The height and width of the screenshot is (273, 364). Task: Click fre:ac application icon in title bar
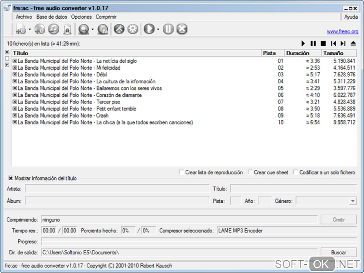[x=7, y=8]
